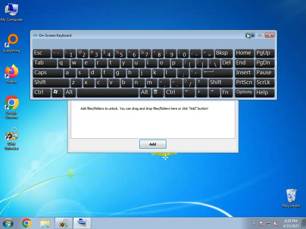The width and height of the screenshot is (306, 229).
Task: Click the letter q key
Action: coord(64,63)
